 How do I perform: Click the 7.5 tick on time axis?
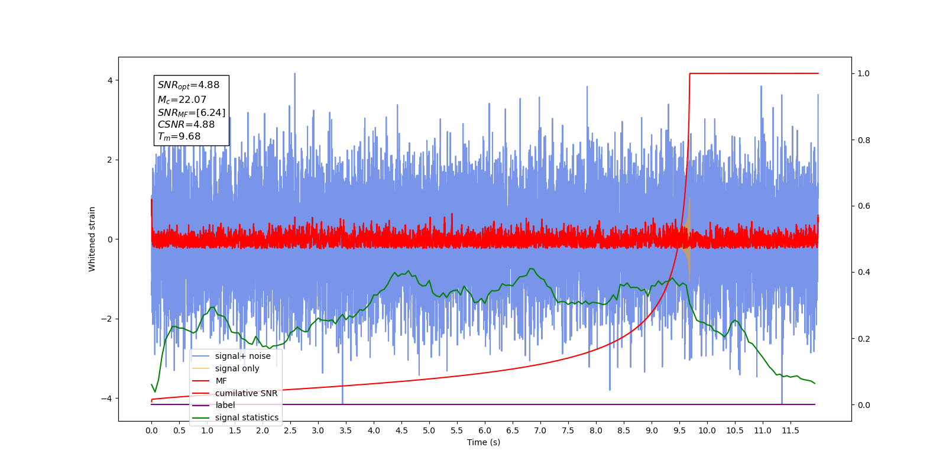click(x=568, y=430)
